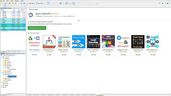Viewport: 171px width, 96px height.
Task: Click the tile windows grid icon
Action: 60,3
